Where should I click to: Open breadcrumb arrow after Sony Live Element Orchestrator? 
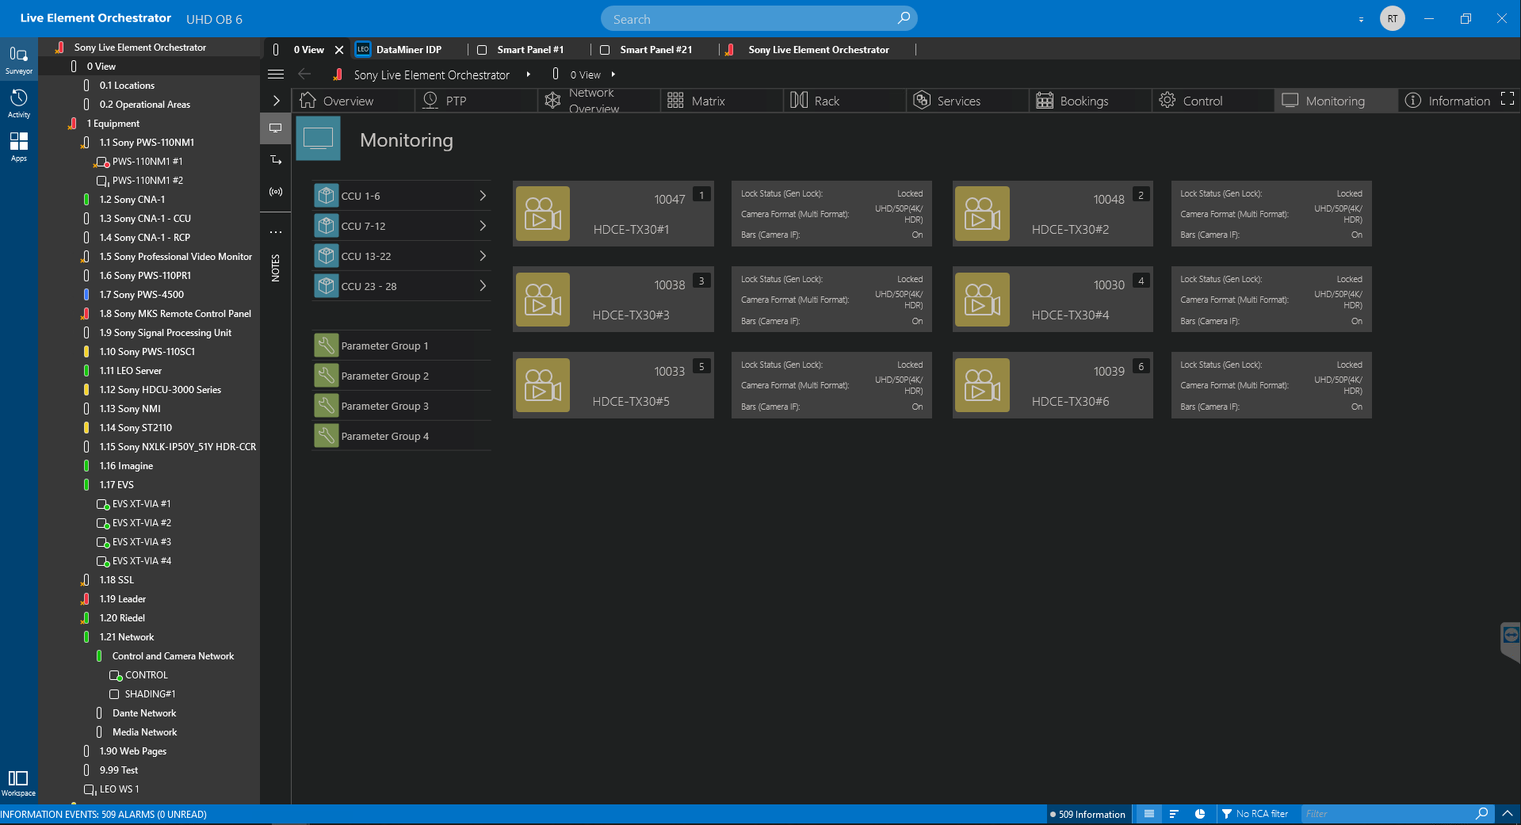point(529,74)
